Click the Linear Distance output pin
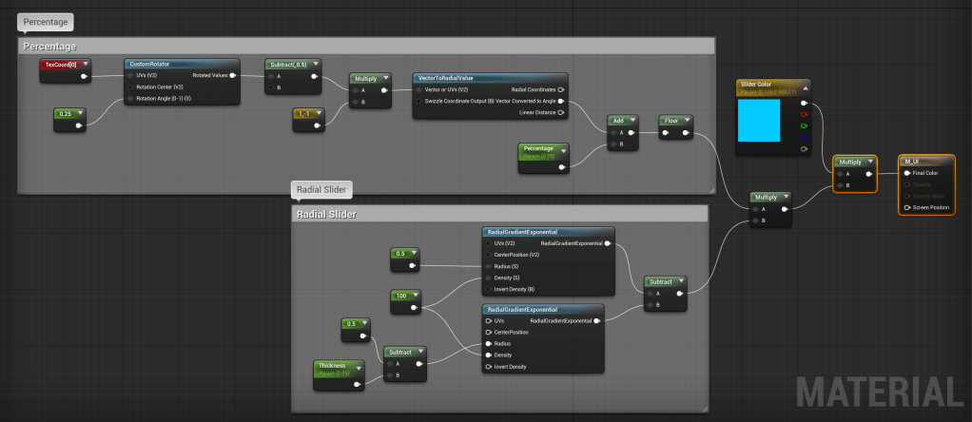This screenshot has height=422, width=972. [x=561, y=112]
